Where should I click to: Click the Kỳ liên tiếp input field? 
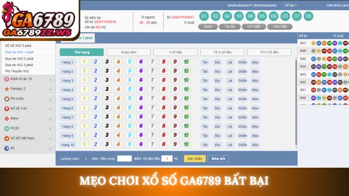point(167,159)
